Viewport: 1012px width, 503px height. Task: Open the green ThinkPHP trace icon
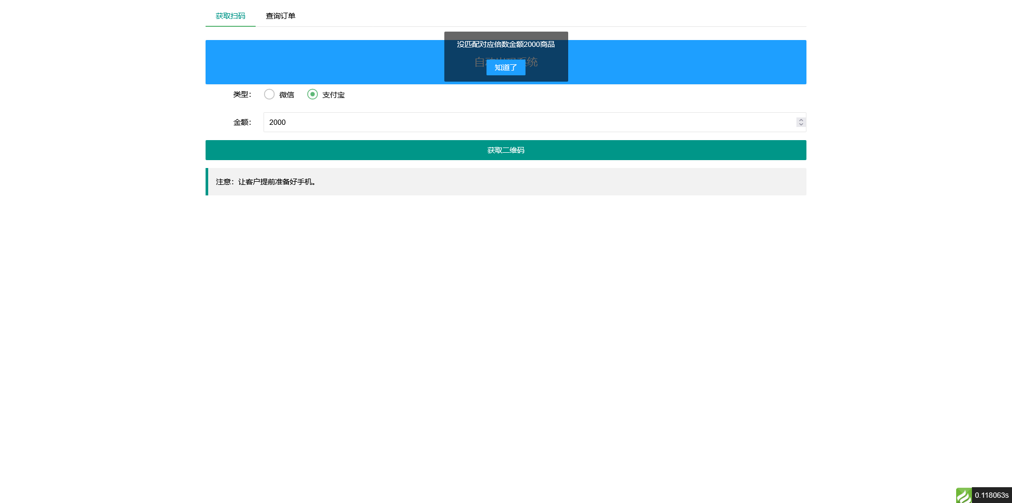(964, 495)
